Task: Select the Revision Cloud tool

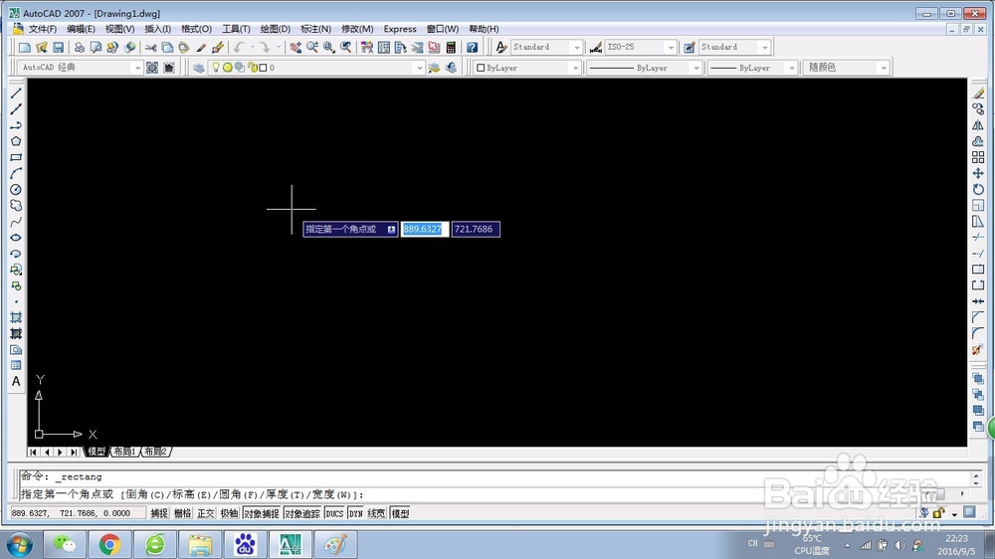Action: [x=16, y=206]
